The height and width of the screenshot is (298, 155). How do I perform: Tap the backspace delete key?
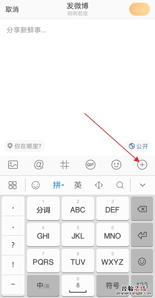point(142,209)
